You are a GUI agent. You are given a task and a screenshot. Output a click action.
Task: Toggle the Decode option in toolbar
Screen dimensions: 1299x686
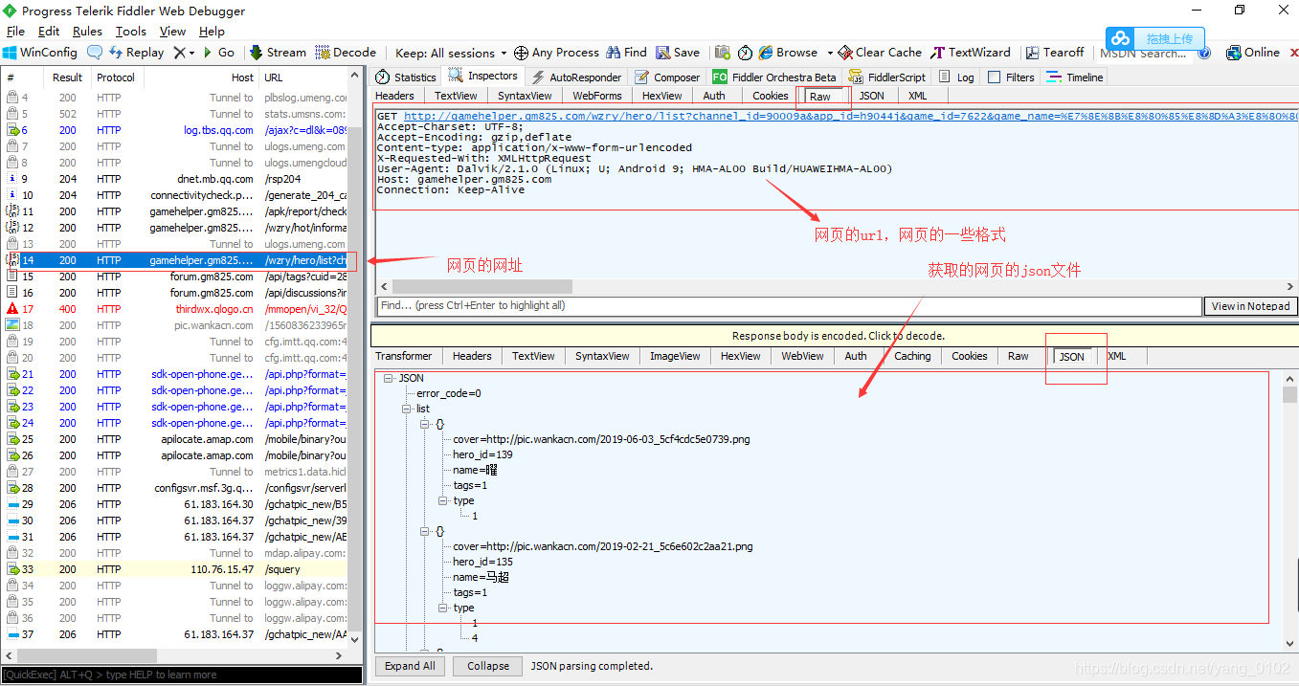(x=346, y=53)
